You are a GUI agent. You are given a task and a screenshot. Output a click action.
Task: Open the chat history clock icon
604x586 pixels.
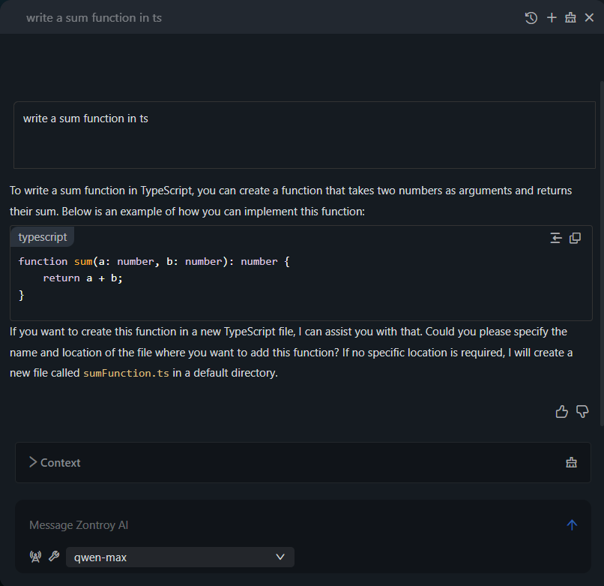tap(531, 18)
